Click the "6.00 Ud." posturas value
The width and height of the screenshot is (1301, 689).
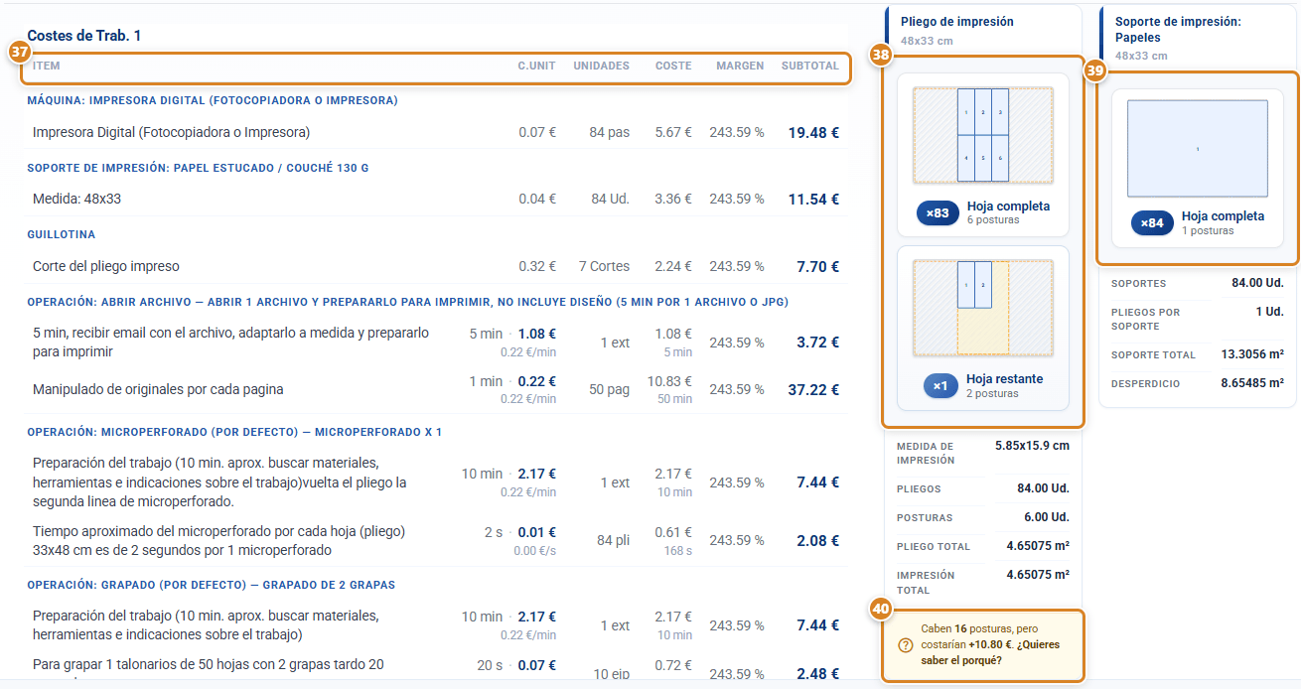pyautogui.click(x=1046, y=517)
